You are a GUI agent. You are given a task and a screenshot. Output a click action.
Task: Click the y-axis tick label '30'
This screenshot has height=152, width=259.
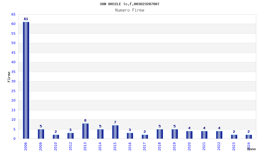tap(13, 81)
